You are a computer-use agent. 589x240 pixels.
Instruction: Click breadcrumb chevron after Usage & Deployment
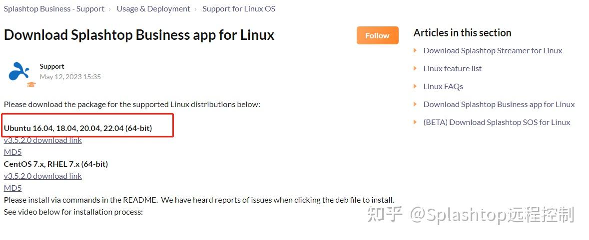click(x=196, y=9)
